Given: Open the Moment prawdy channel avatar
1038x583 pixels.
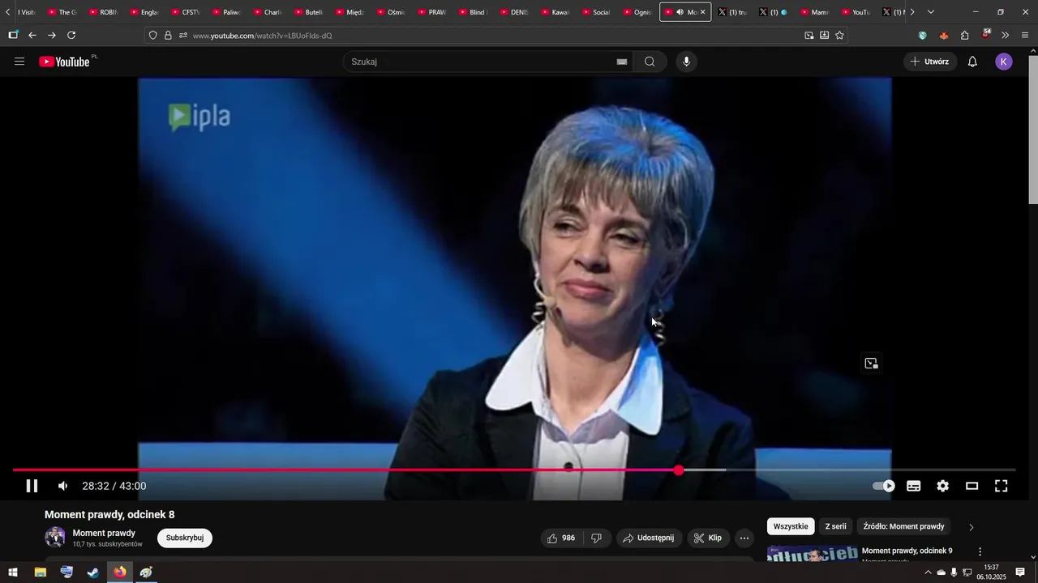Looking at the screenshot, I should click(x=55, y=538).
